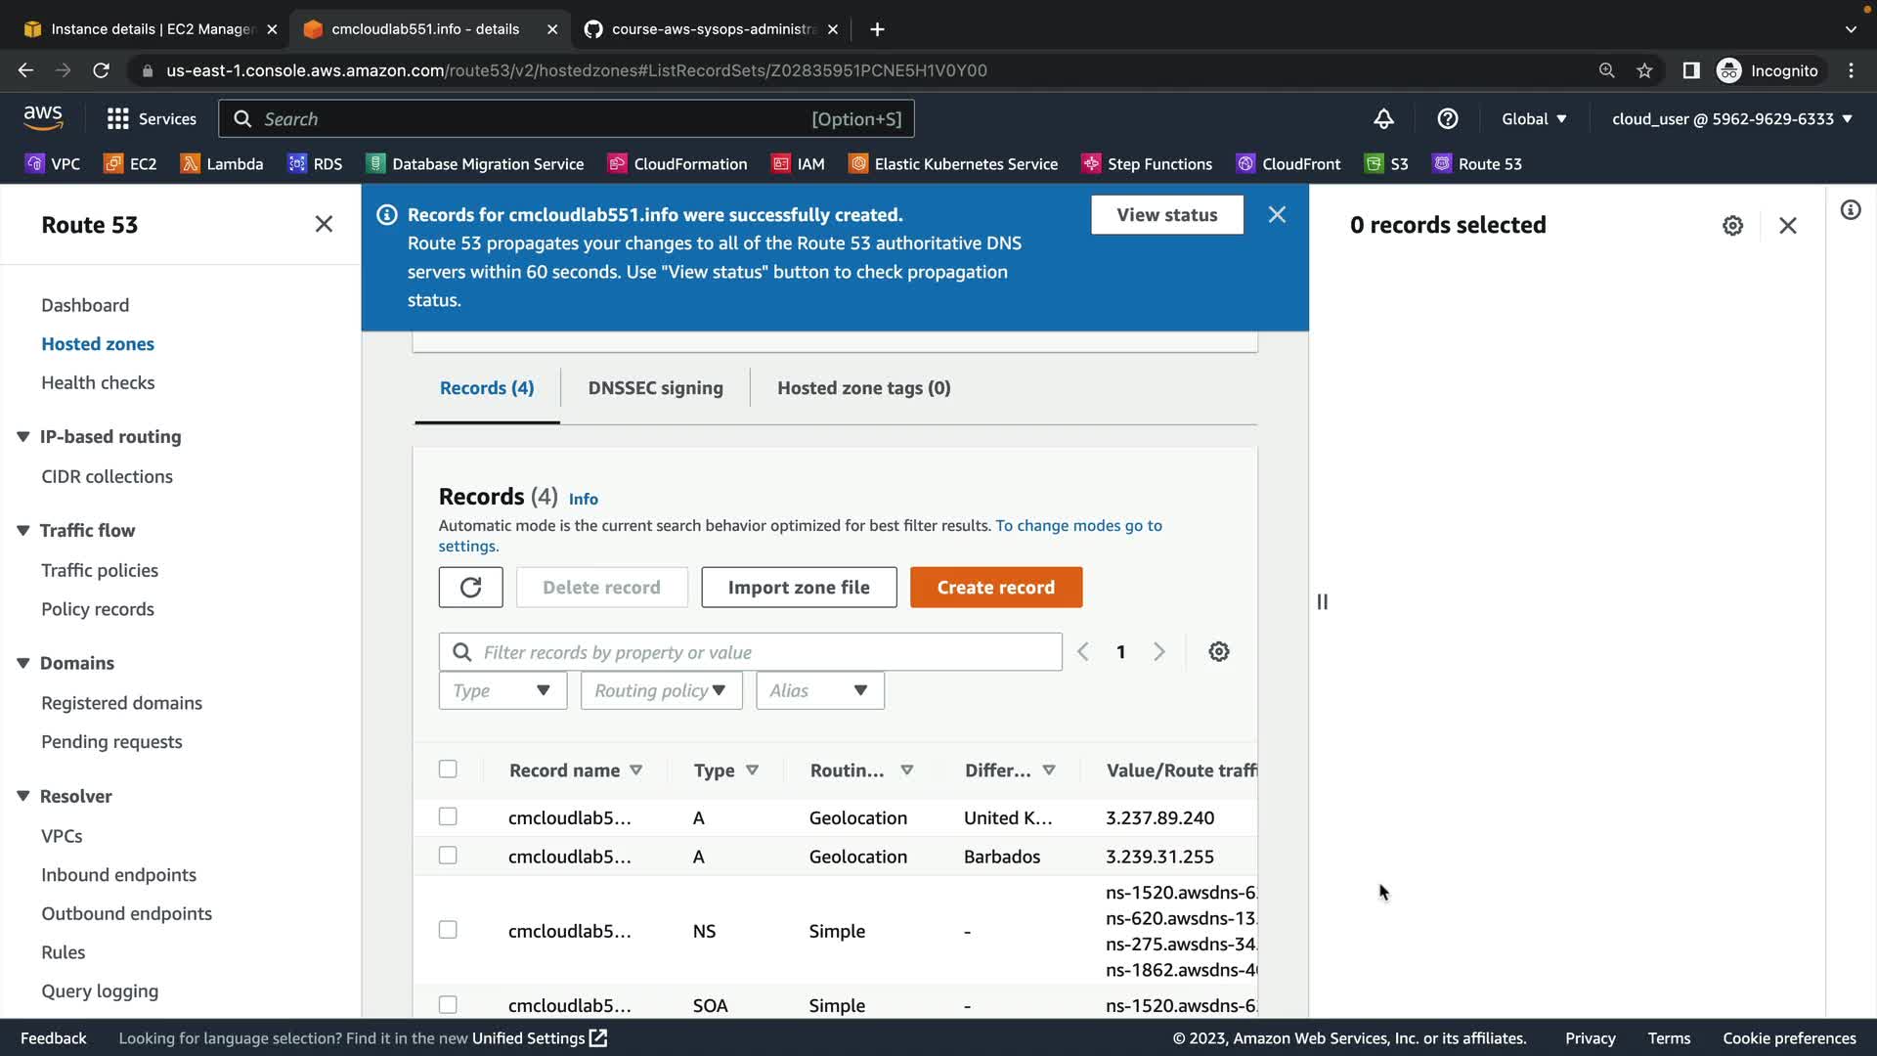
Task: Click the View status button
Action: click(x=1166, y=215)
